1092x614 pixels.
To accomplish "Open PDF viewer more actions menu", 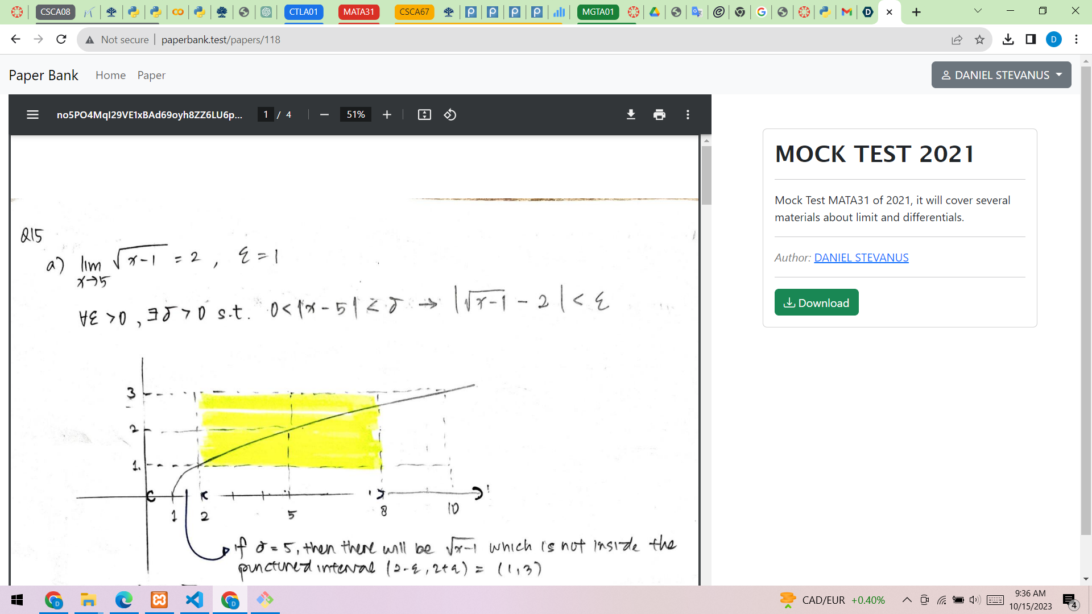I will click(688, 115).
